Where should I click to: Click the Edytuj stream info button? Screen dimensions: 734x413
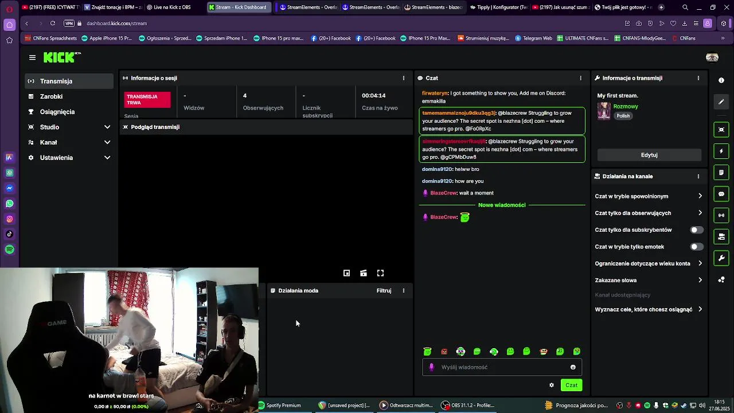click(x=649, y=155)
